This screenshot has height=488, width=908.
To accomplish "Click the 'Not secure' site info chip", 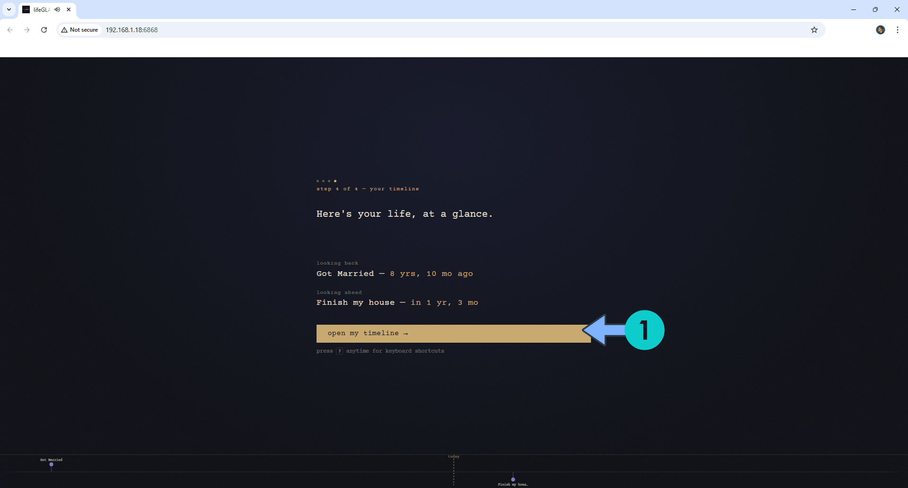I will point(79,30).
